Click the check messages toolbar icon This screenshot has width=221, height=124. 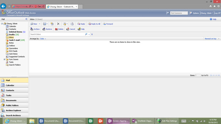click(x=72, y=24)
